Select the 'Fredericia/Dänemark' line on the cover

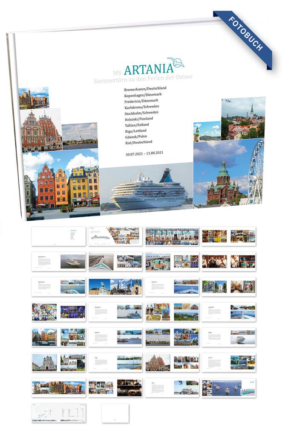coord(141,101)
